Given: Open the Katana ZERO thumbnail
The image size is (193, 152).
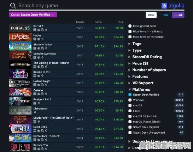Looking at the screenshot, I should click(20, 74).
